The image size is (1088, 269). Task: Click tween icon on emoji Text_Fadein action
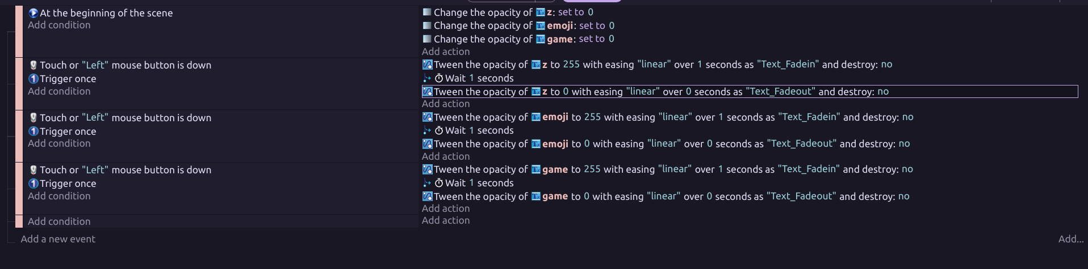coord(427,117)
